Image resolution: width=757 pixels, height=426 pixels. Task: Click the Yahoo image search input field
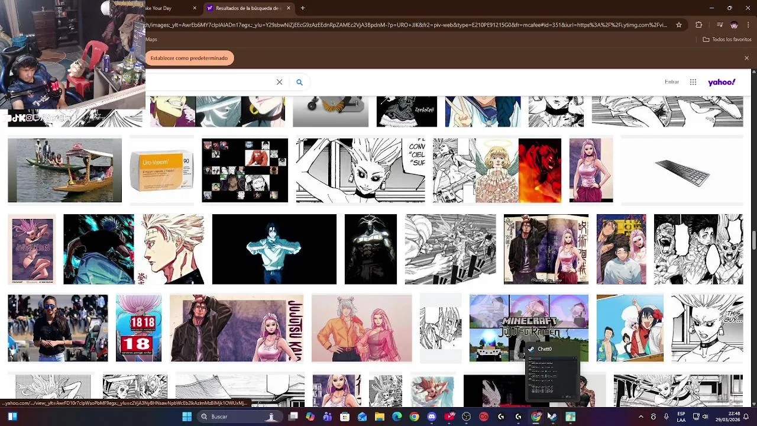click(x=210, y=82)
